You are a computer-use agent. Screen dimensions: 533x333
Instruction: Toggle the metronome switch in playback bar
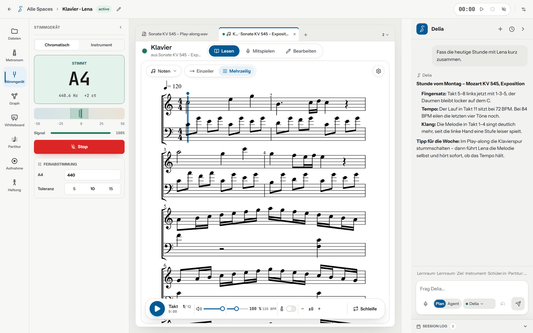(291, 309)
